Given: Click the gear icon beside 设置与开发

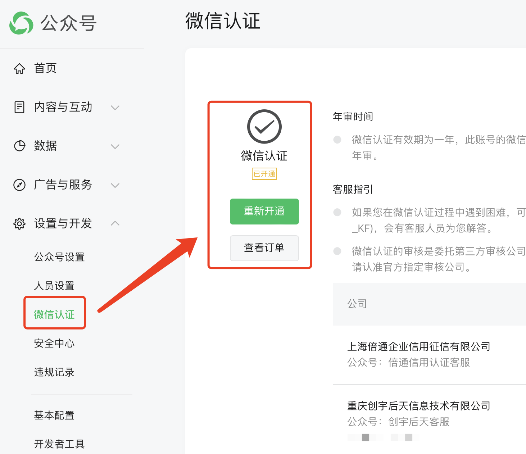Looking at the screenshot, I should click(x=19, y=224).
